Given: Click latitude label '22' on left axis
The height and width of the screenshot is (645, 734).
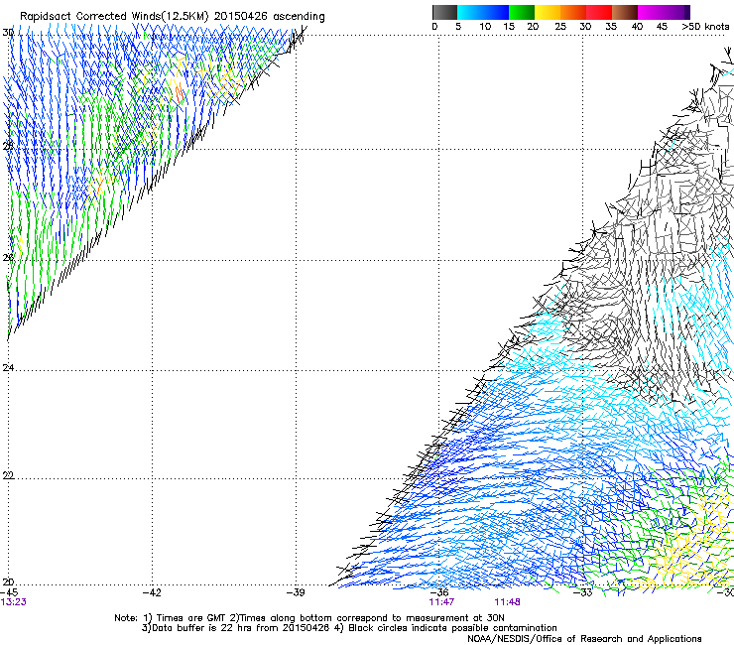Looking at the screenshot, I should click(8, 475).
